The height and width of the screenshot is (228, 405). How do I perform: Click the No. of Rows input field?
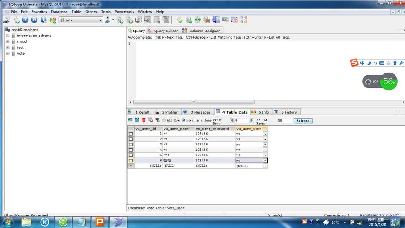284,121
